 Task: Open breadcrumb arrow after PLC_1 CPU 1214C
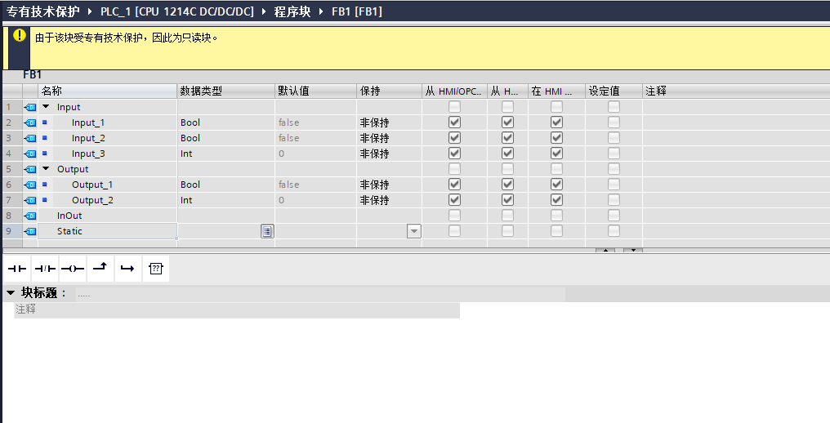[x=264, y=11]
